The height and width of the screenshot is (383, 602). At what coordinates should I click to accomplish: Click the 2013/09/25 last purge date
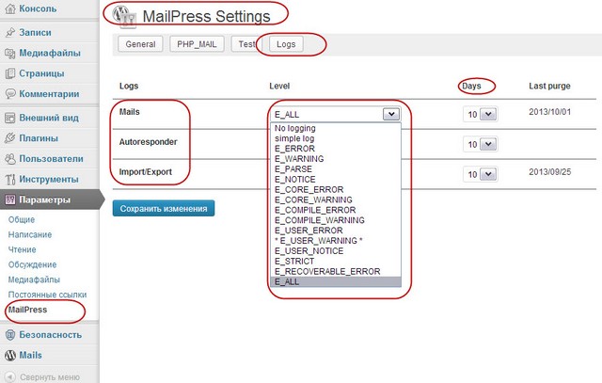(549, 171)
